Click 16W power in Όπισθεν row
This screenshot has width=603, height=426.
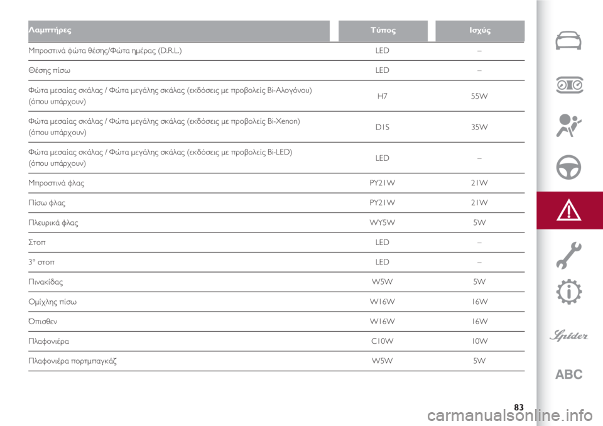(x=479, y=321)
